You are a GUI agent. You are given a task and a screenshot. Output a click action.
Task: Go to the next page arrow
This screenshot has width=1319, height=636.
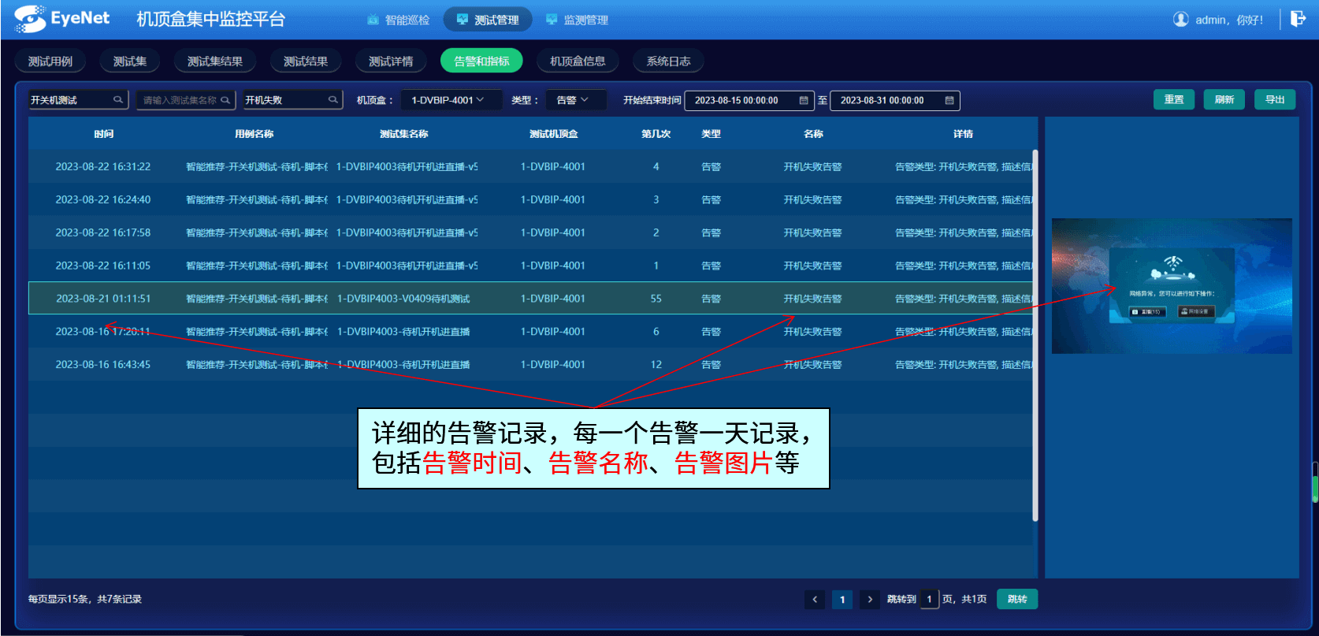click(870, 600)
